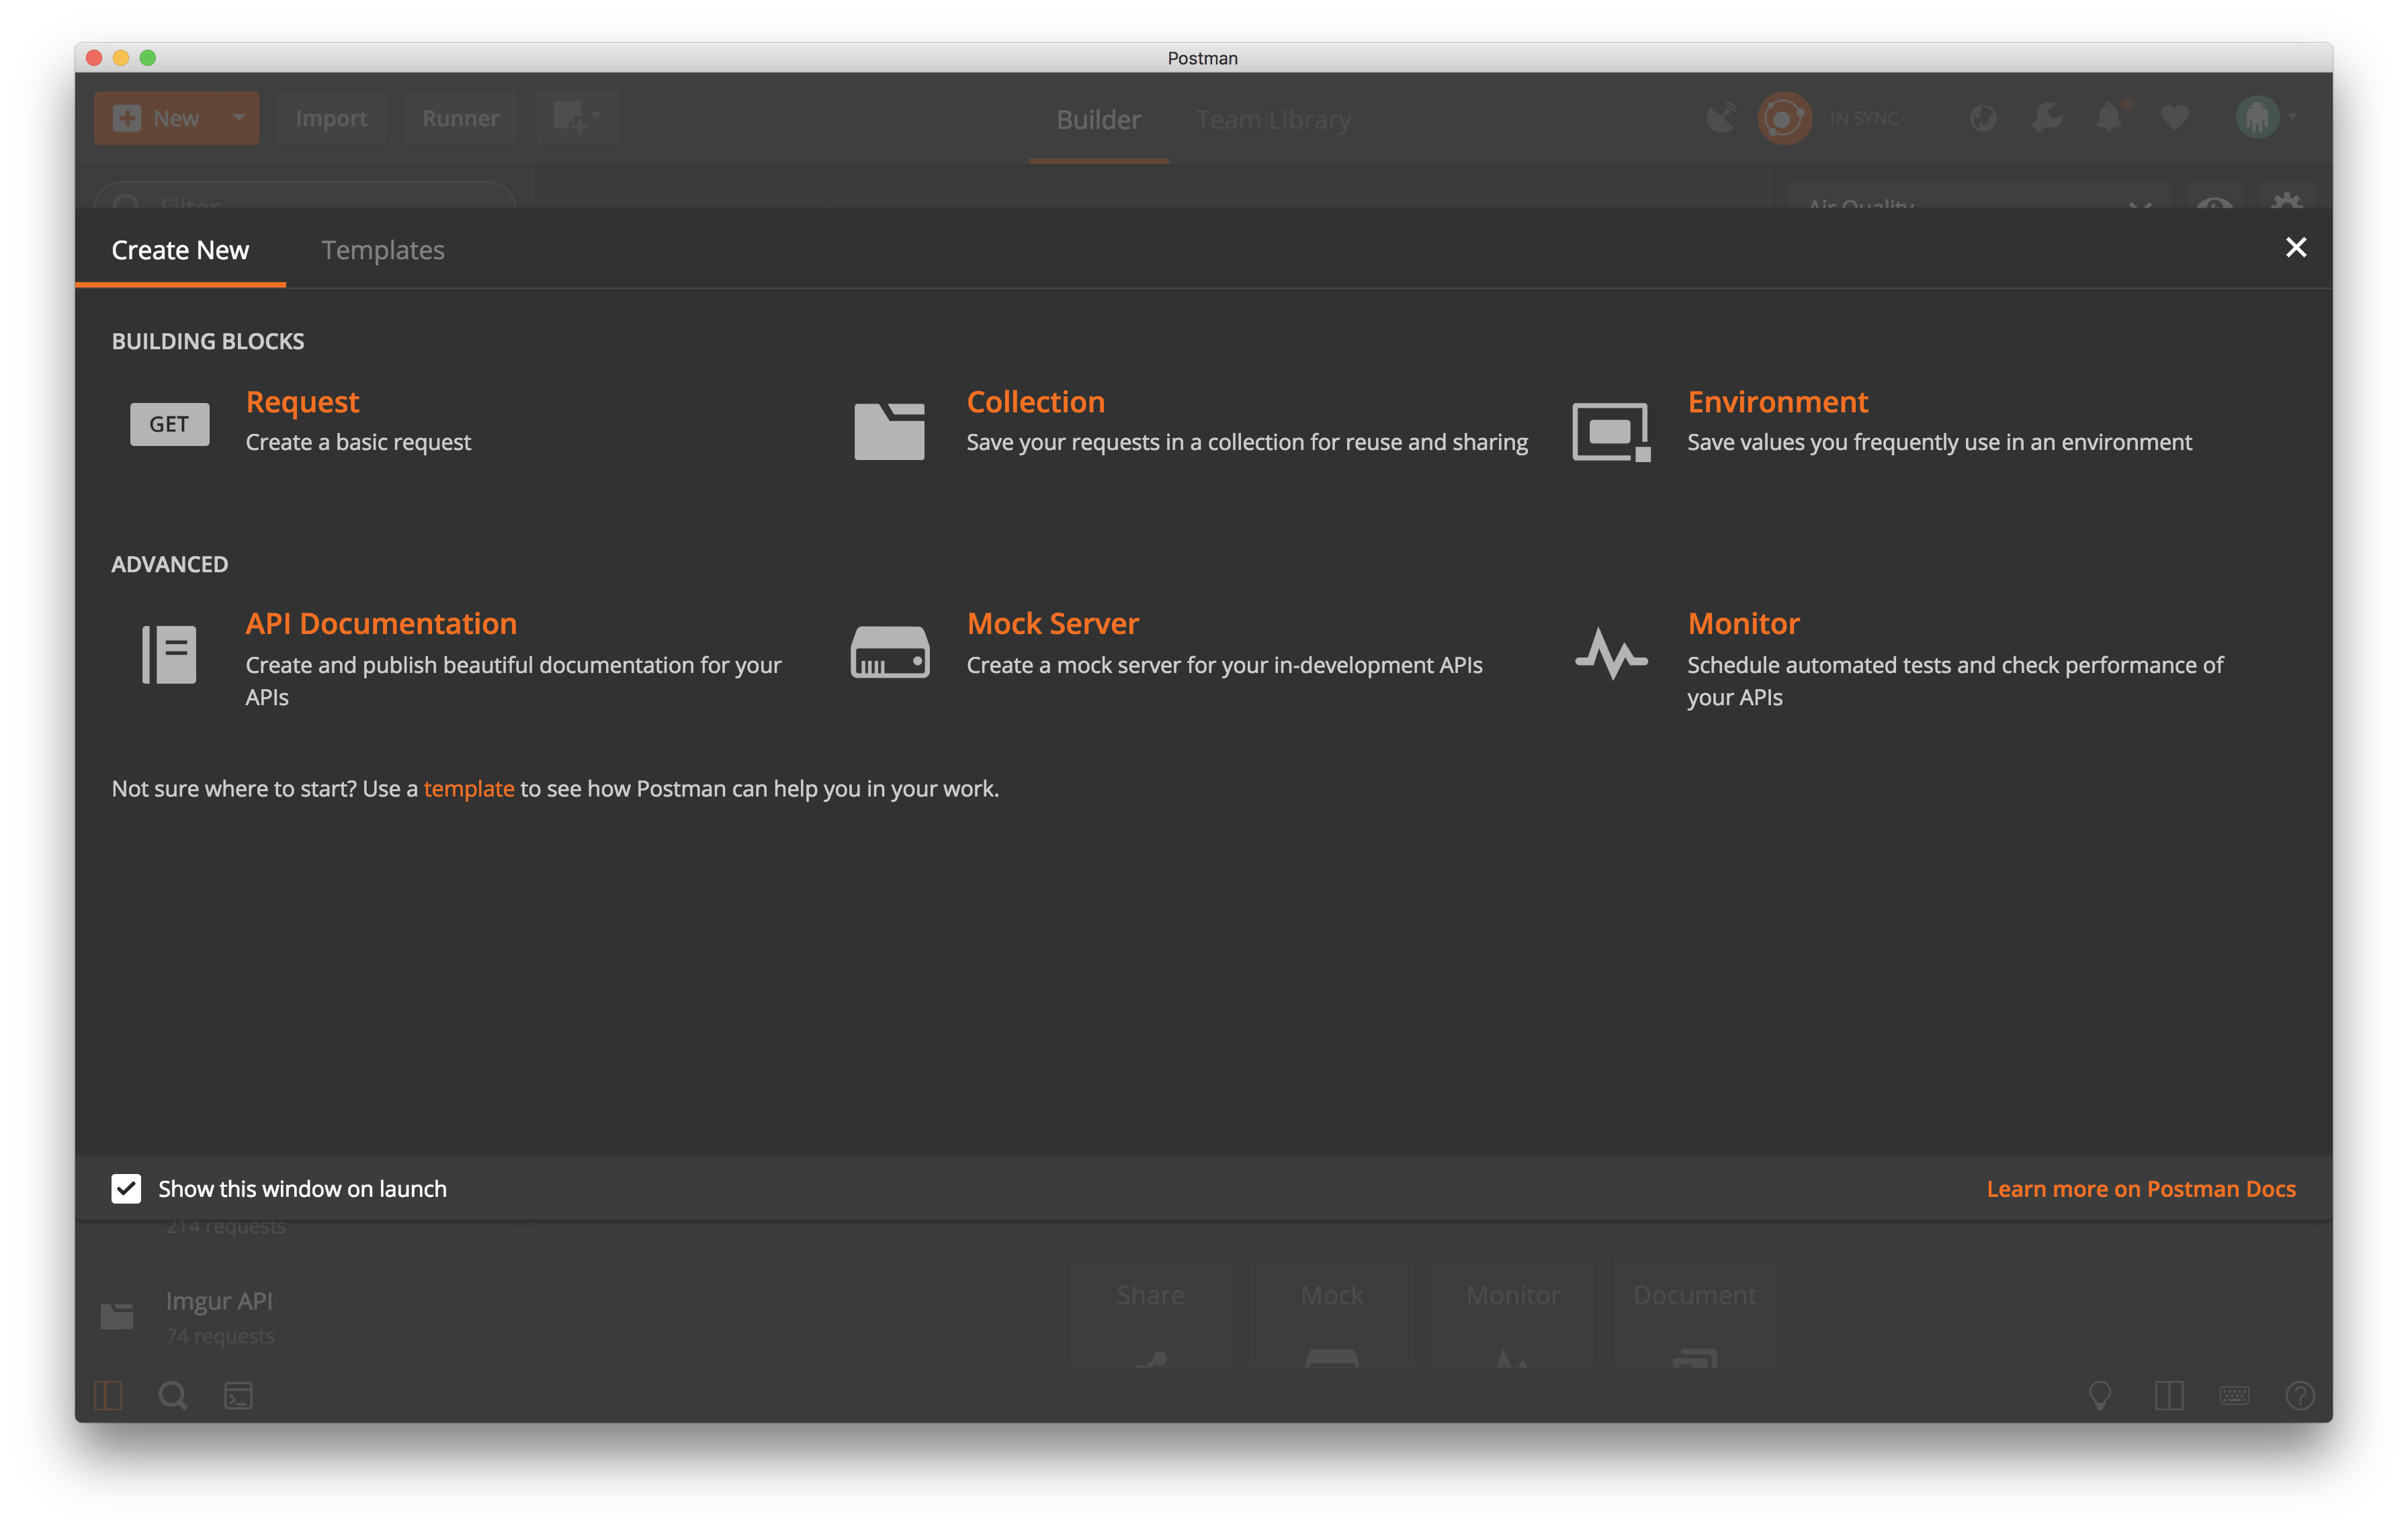The height and width of the screenshot is (1530, 2408).
Task: Click the Collection folder icon
Action: click(x=889, y=431)
